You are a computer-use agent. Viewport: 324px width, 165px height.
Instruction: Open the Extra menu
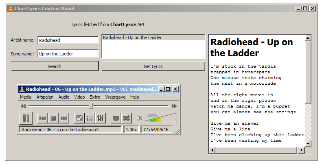95,97
